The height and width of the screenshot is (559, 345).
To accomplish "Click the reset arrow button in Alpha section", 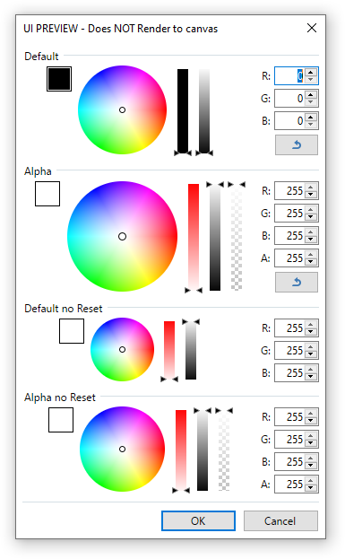I will click(297, 282).
